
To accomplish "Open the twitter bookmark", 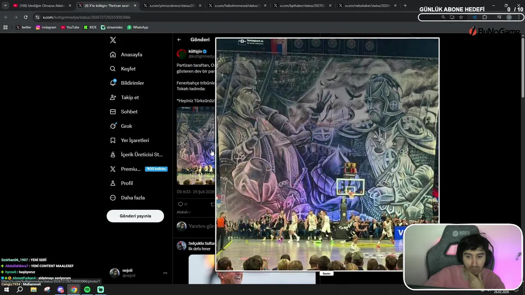I will click(24, 27).
